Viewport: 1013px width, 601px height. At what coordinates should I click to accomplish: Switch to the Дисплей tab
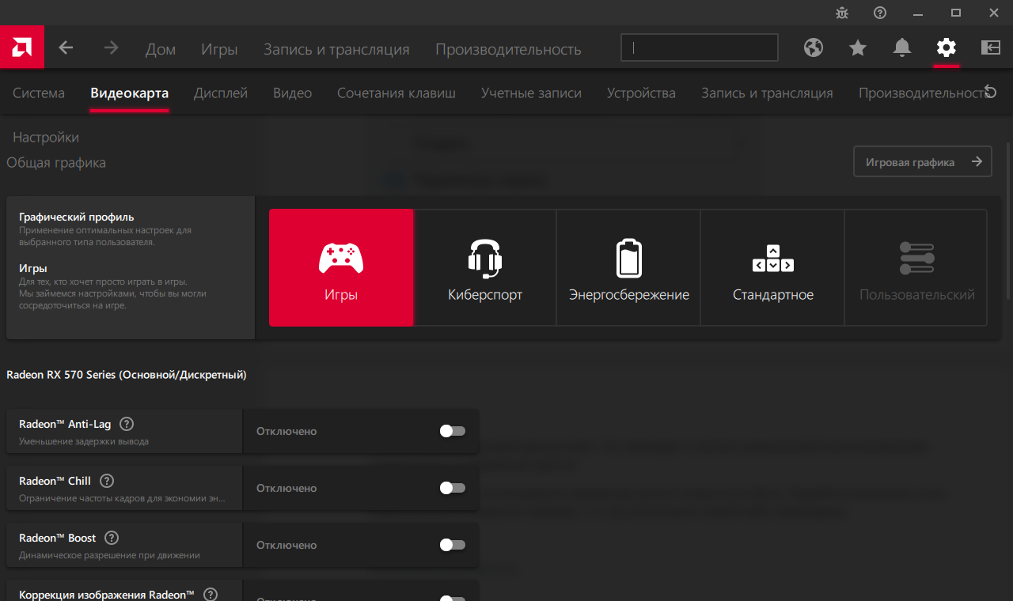coord(221,93)
